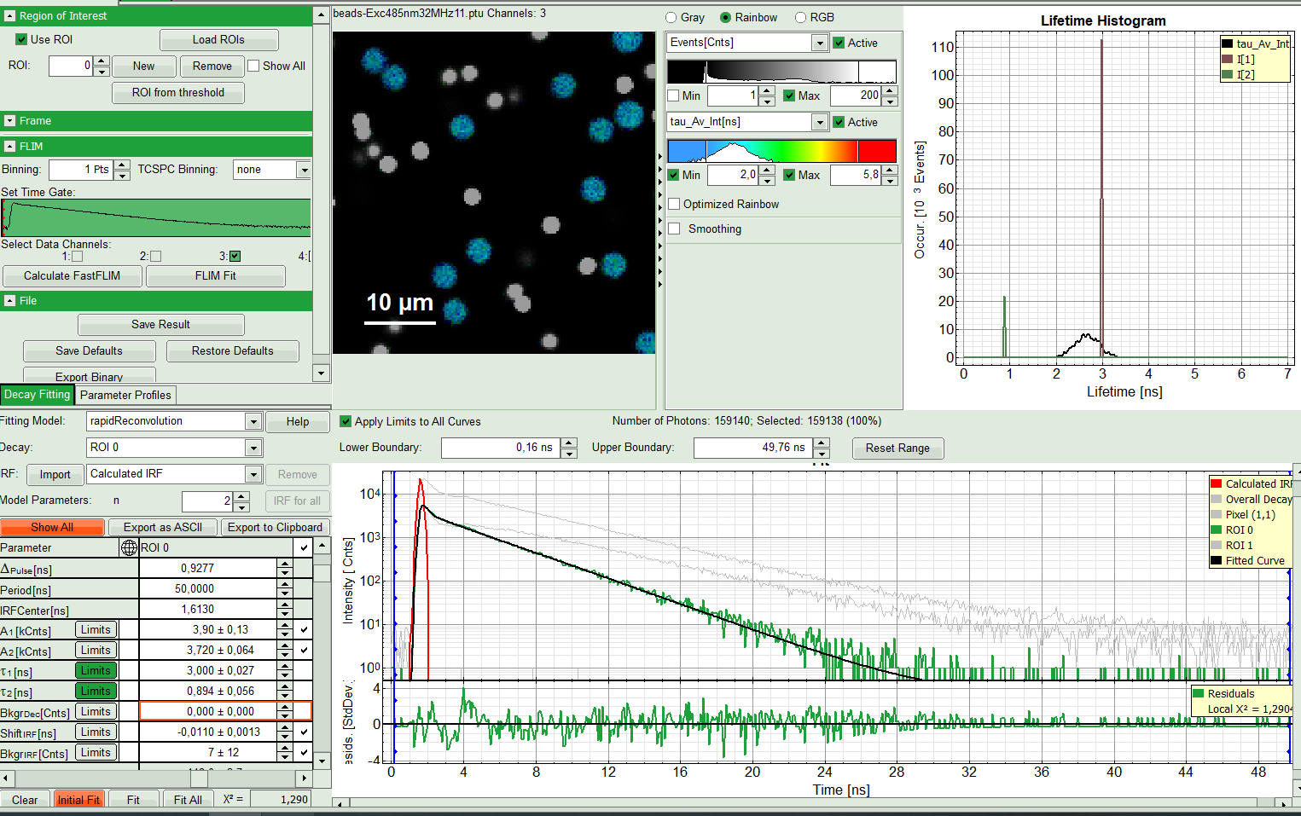Screen dimensions: 1301x816
Task: Click up arrow of Events Max value
Action: pyautogui.click(x=890, y=90)
